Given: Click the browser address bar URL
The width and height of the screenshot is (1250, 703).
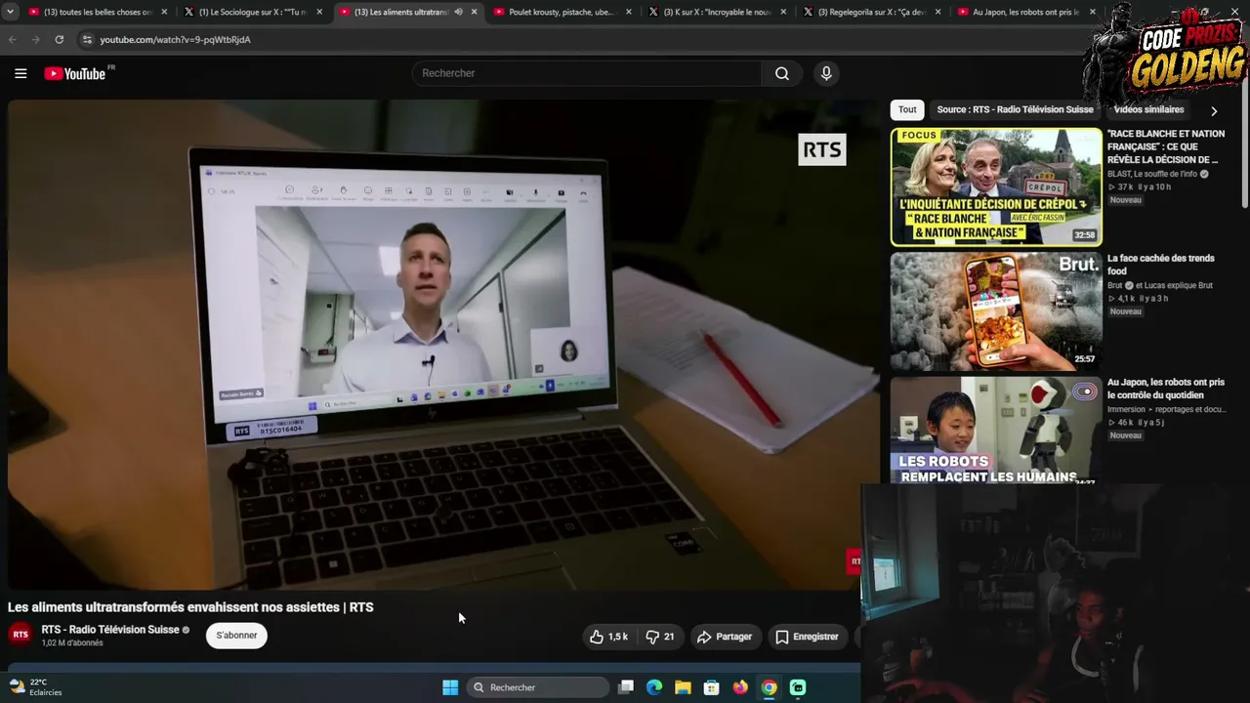Looking at the screenshot, I should pyautogui.click(x=176, y=40).
